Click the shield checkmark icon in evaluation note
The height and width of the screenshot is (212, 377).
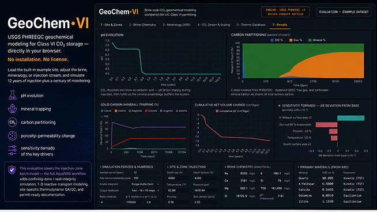pos(12,170)
